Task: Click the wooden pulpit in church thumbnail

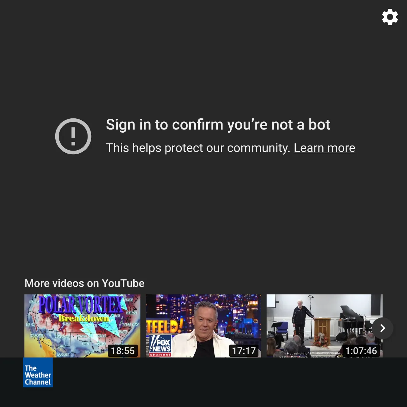Action: [x=322, y=328]
